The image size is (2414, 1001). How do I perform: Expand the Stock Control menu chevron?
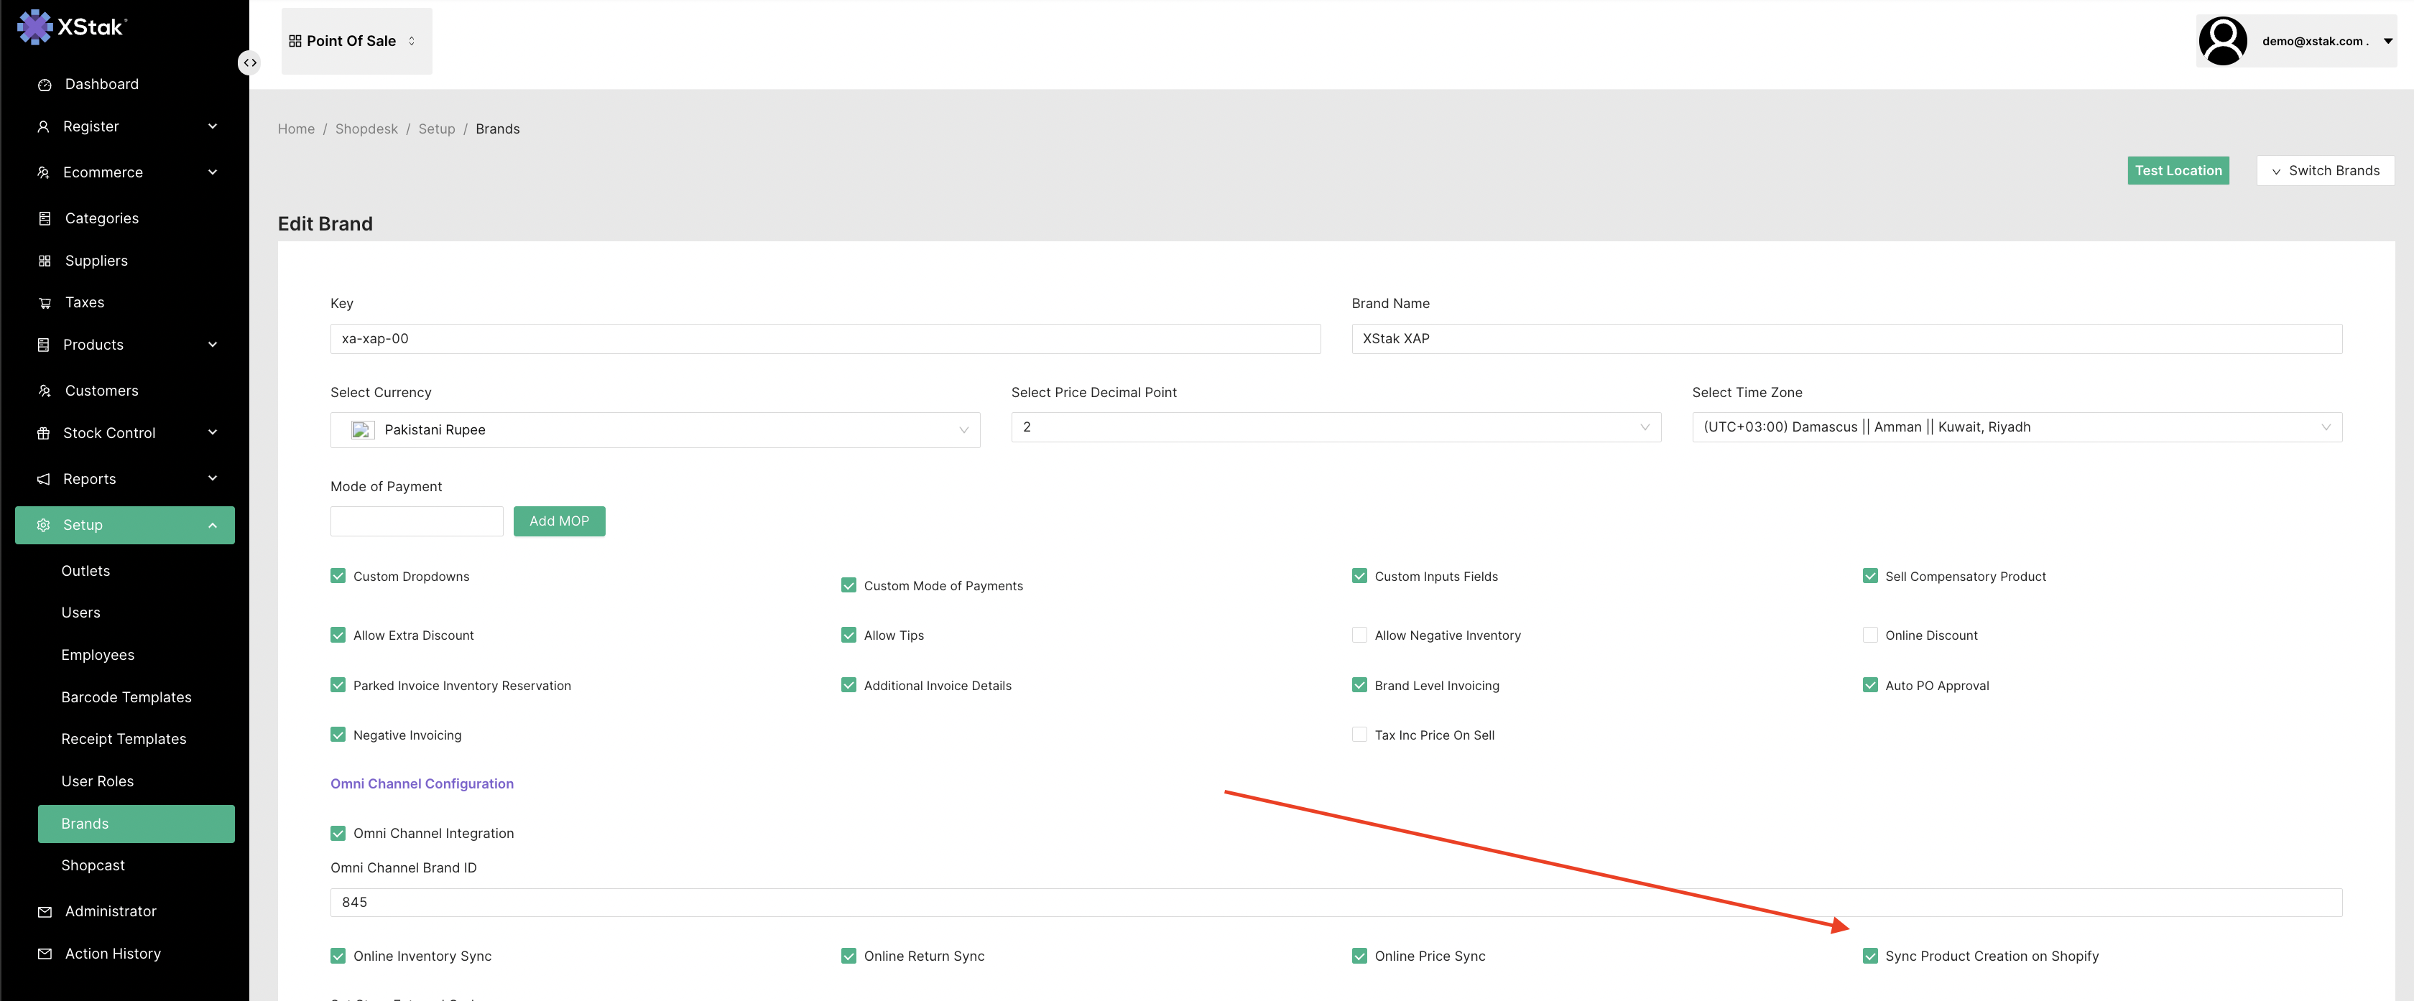click(x=213, y=432)
